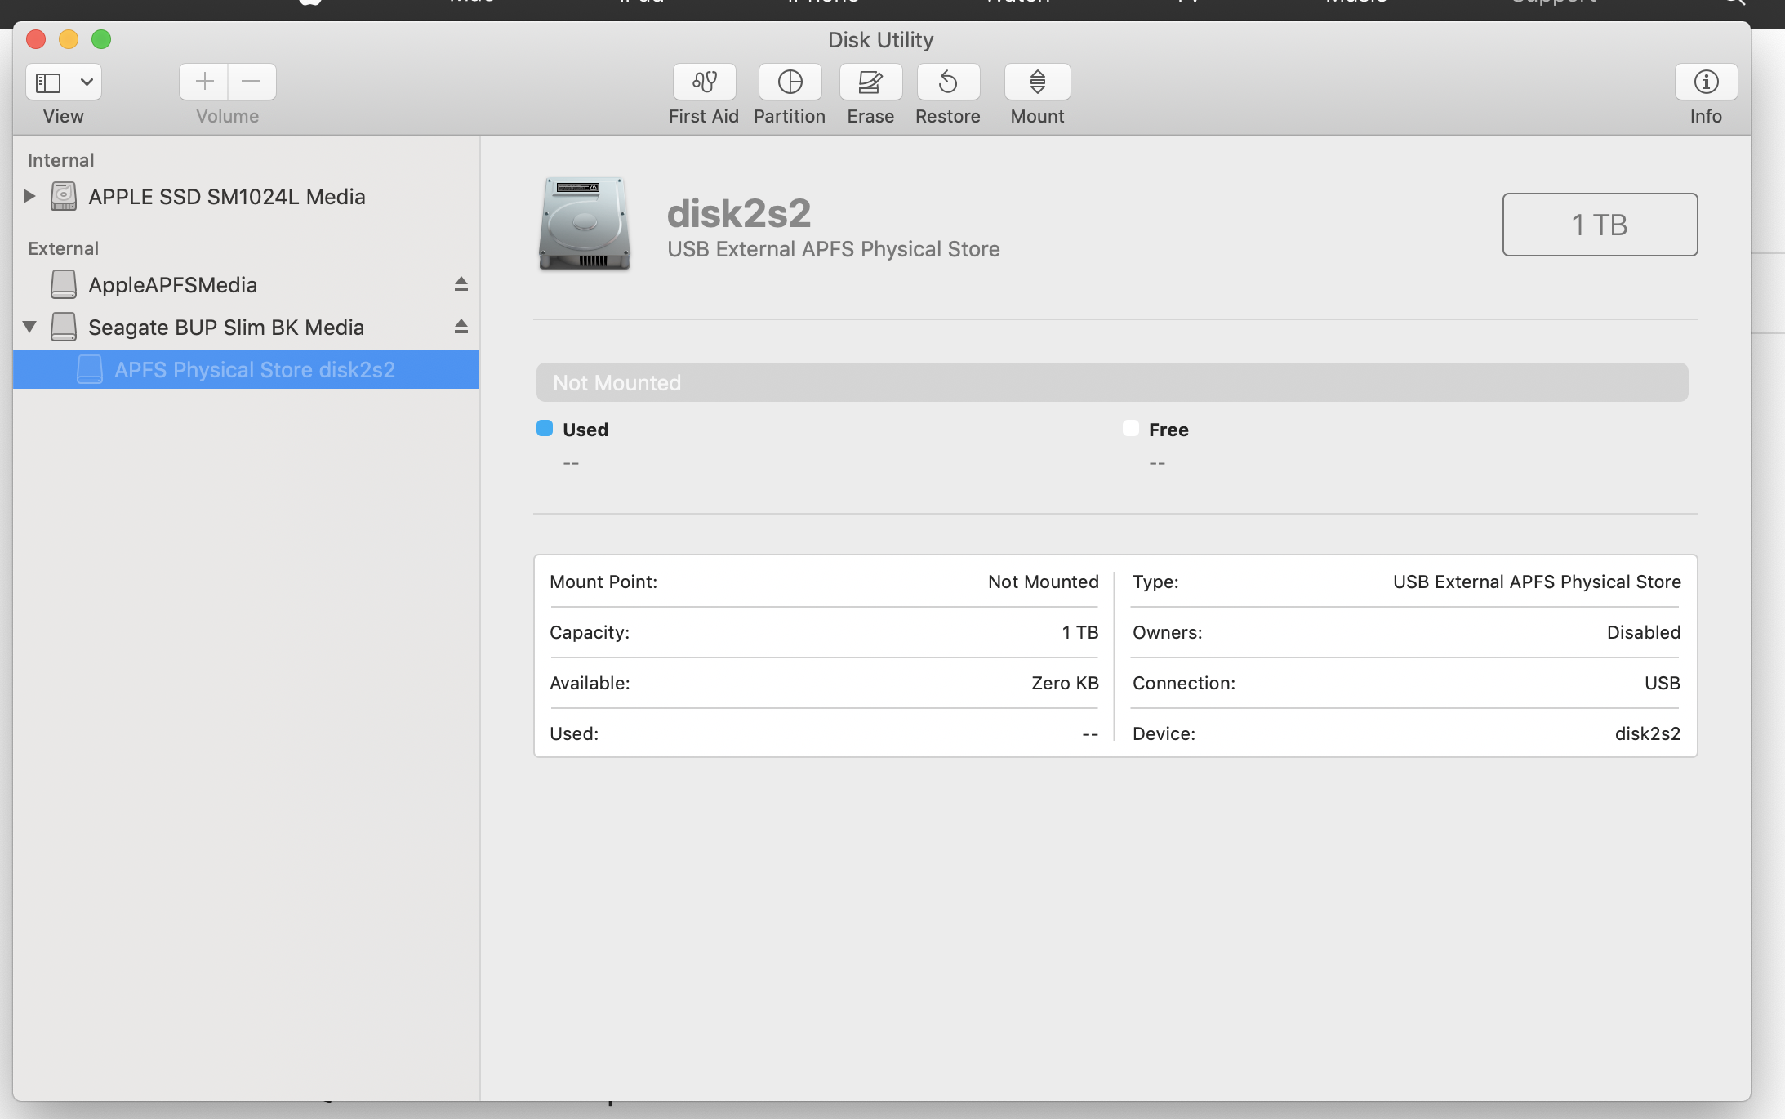Eject the AppleAPFSMedia drive
1785x1119 pixels.
coord(461,284)
